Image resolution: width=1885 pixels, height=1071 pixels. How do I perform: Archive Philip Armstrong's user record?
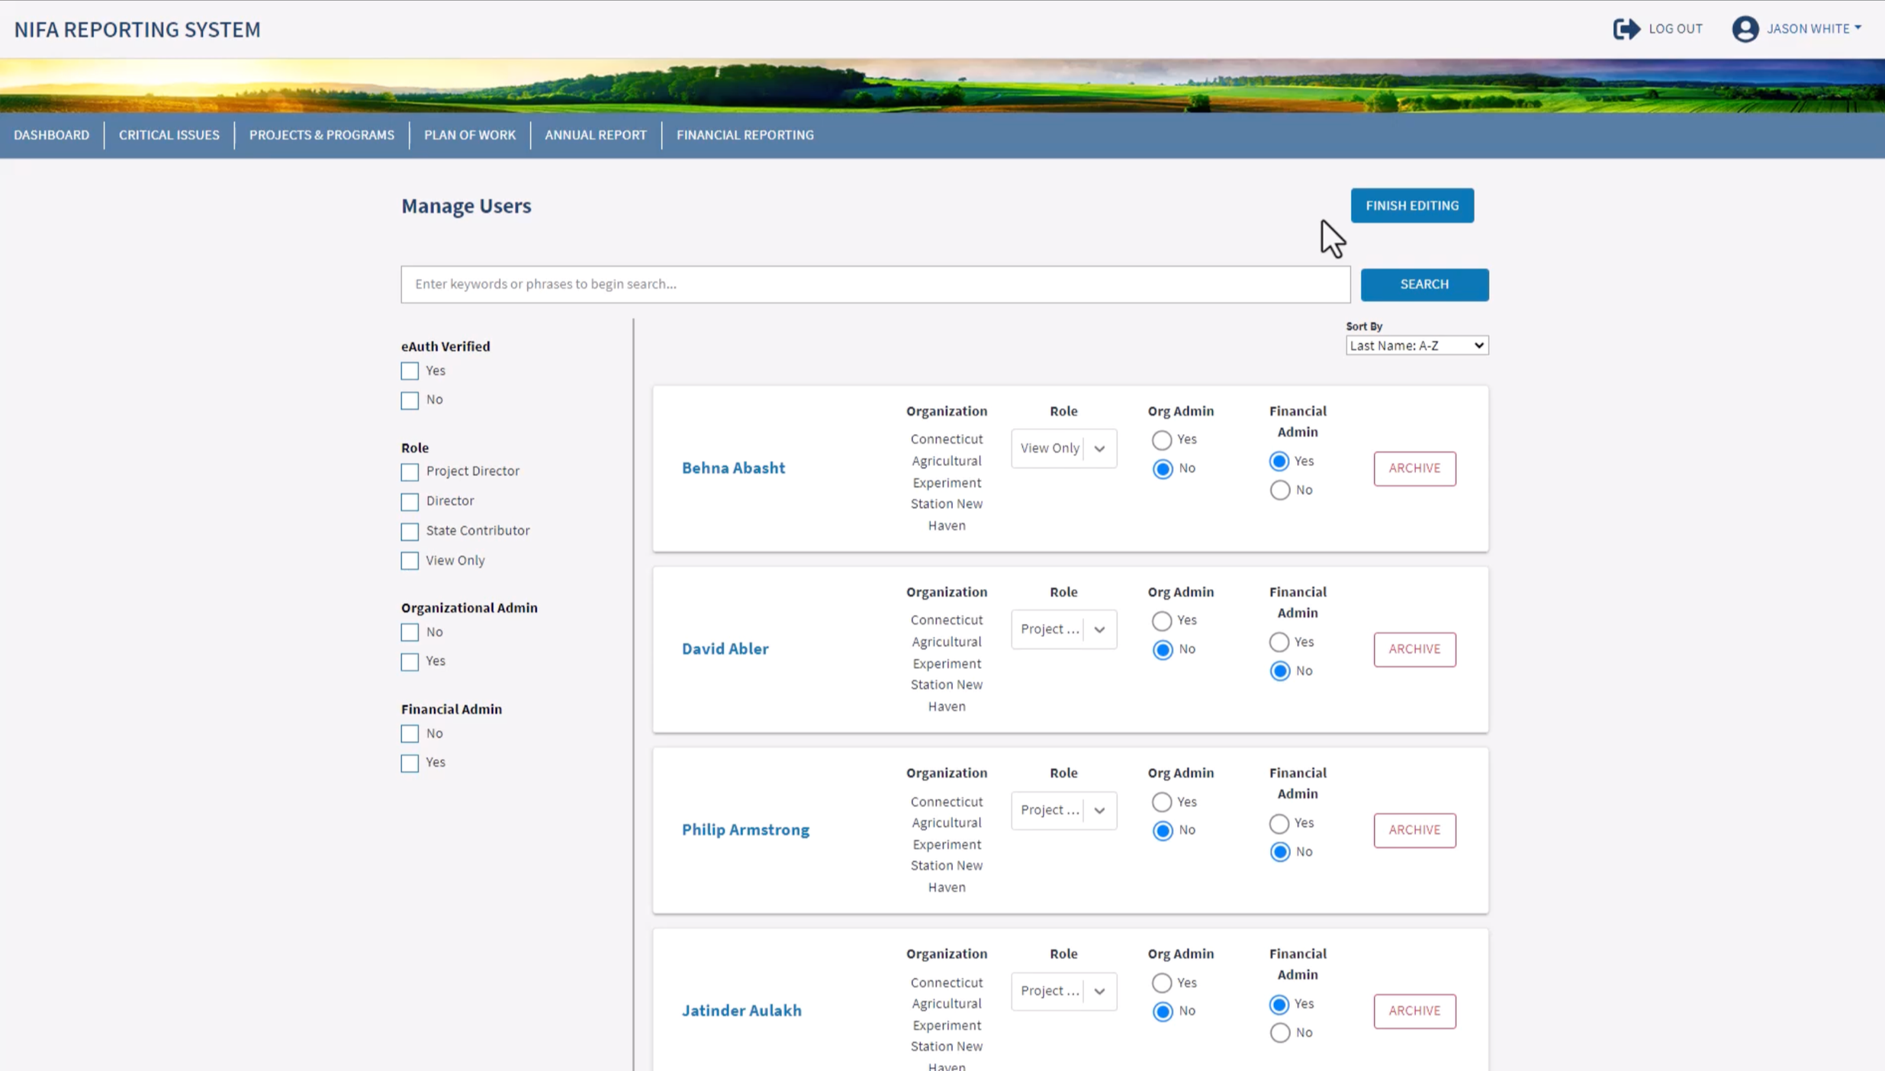point(1414,830)
